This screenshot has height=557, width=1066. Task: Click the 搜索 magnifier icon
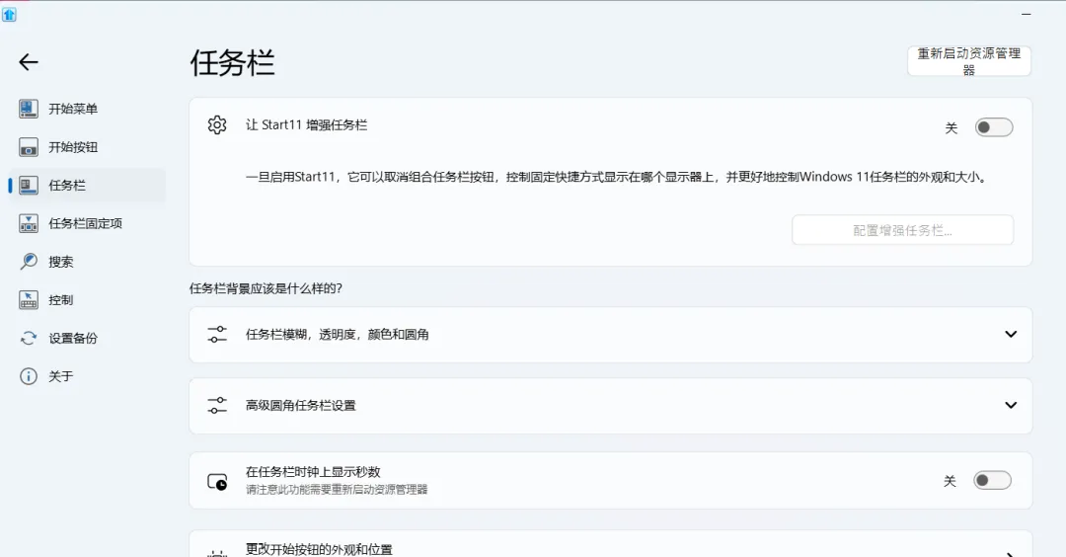tap(29, 261)
